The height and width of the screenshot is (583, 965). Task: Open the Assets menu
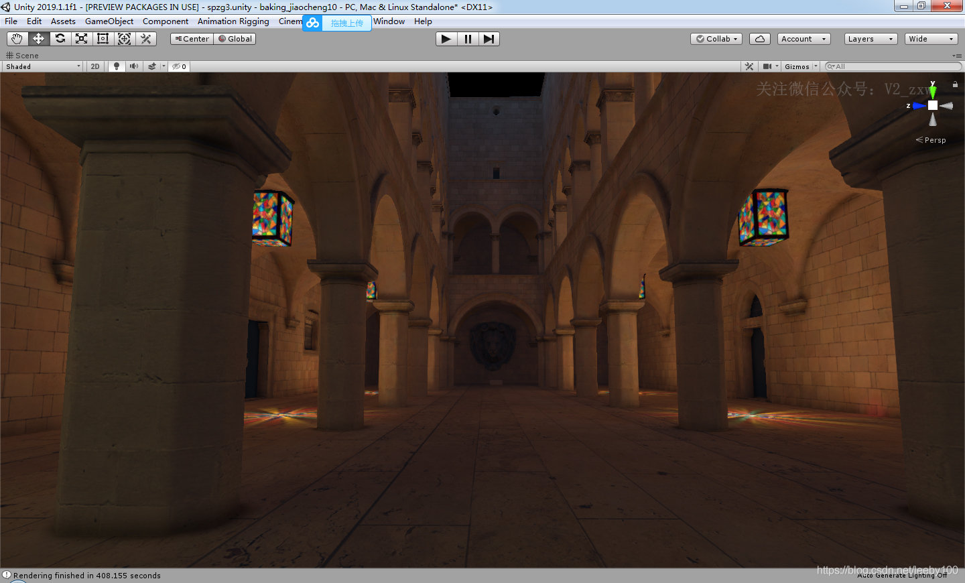coord(63,21)
